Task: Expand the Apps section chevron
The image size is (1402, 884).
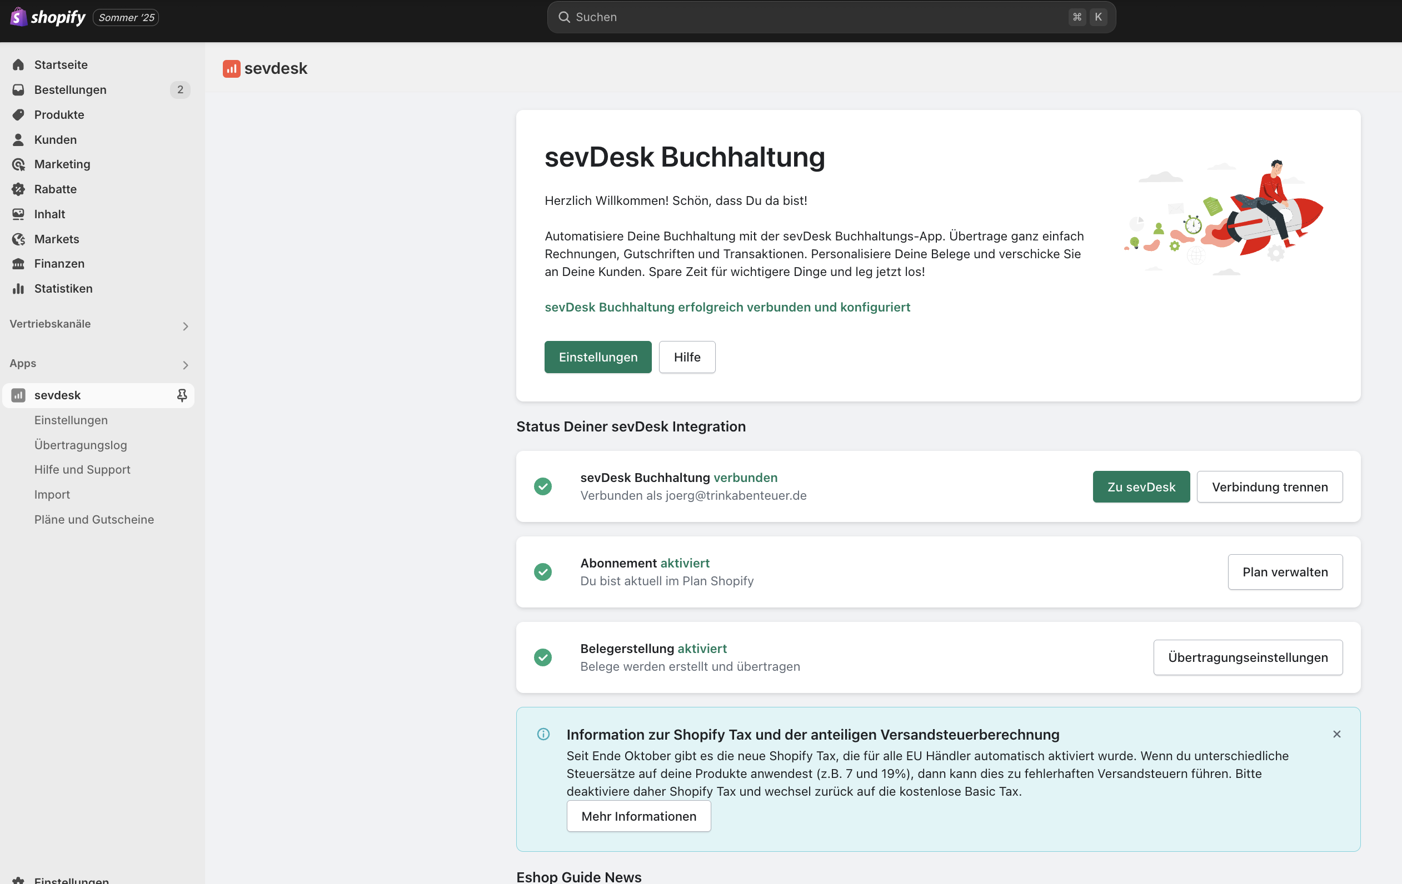Action: pos(185,365)
